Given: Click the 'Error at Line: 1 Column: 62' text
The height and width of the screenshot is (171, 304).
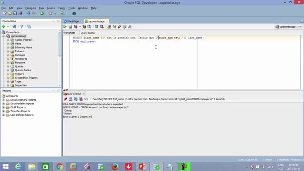Looking at the screenshot, I should coord(77,117).
